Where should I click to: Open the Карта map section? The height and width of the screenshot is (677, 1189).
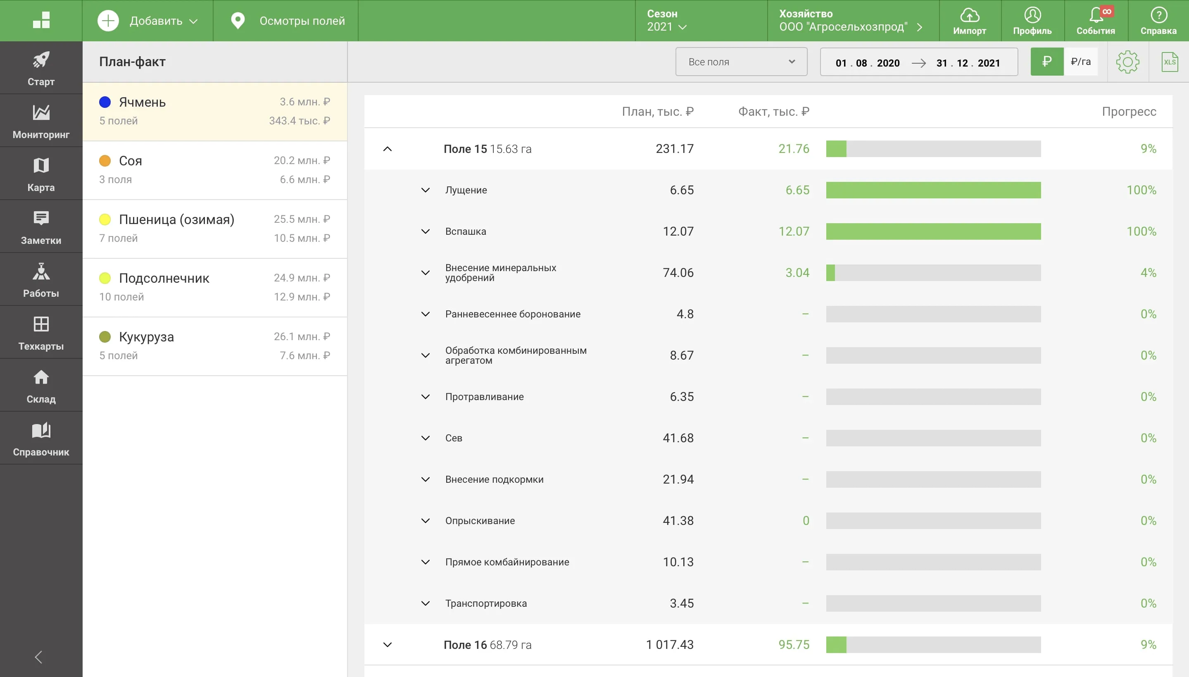[41, 174]
